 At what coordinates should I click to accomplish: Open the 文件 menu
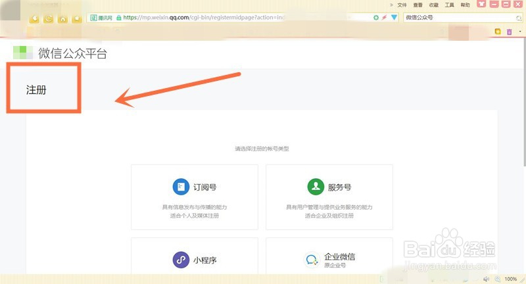[x=402, y=5]
